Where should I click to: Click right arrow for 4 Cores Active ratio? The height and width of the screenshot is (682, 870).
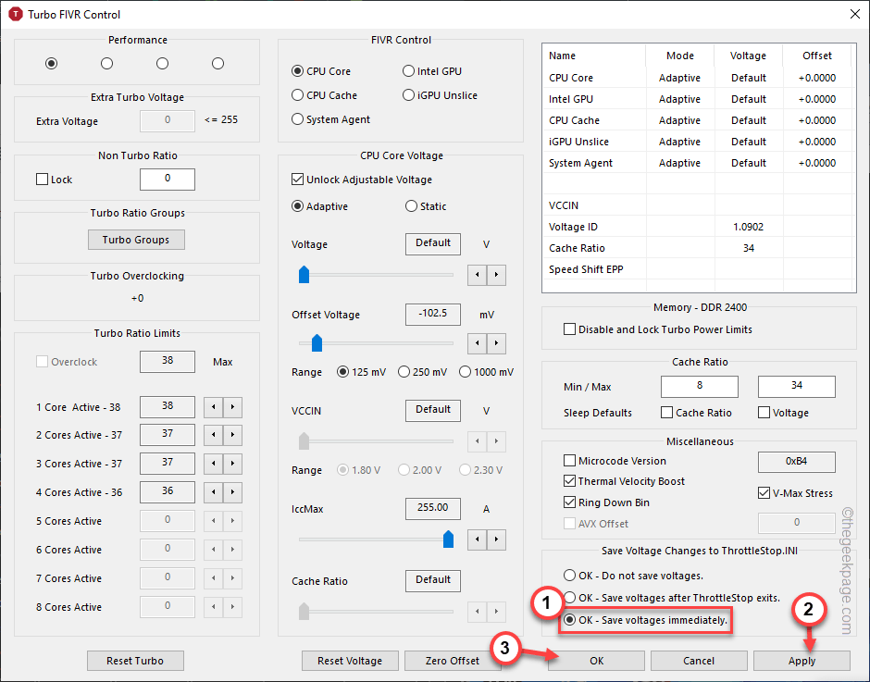(x=232, y=492)
